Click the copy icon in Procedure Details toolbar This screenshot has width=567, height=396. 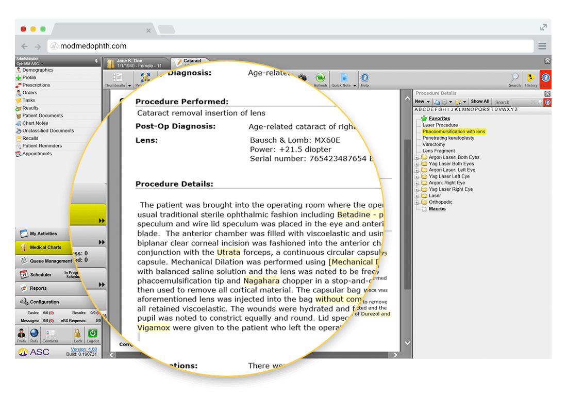tap(437, 102)
